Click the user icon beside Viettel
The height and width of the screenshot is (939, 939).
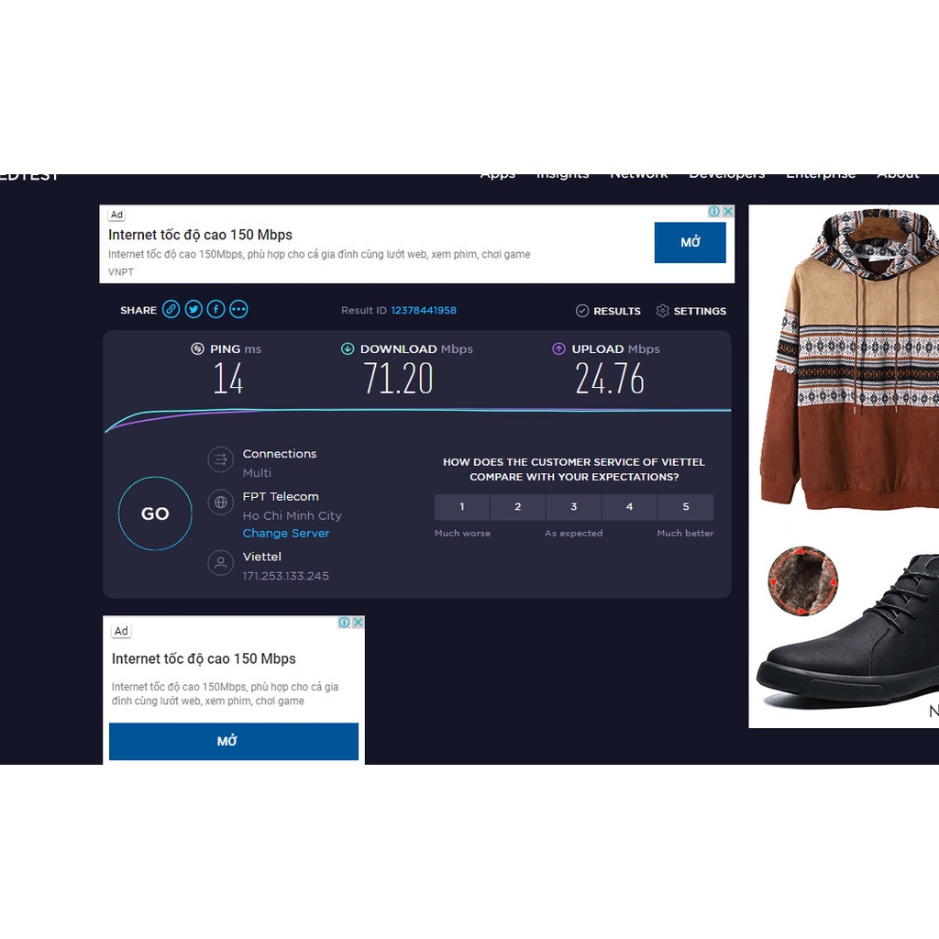[x=220, y=563]
